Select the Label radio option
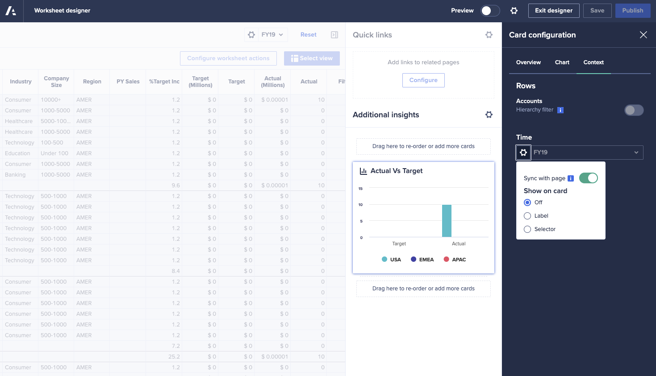The image size is (656, 376). (x=527, y=216)
